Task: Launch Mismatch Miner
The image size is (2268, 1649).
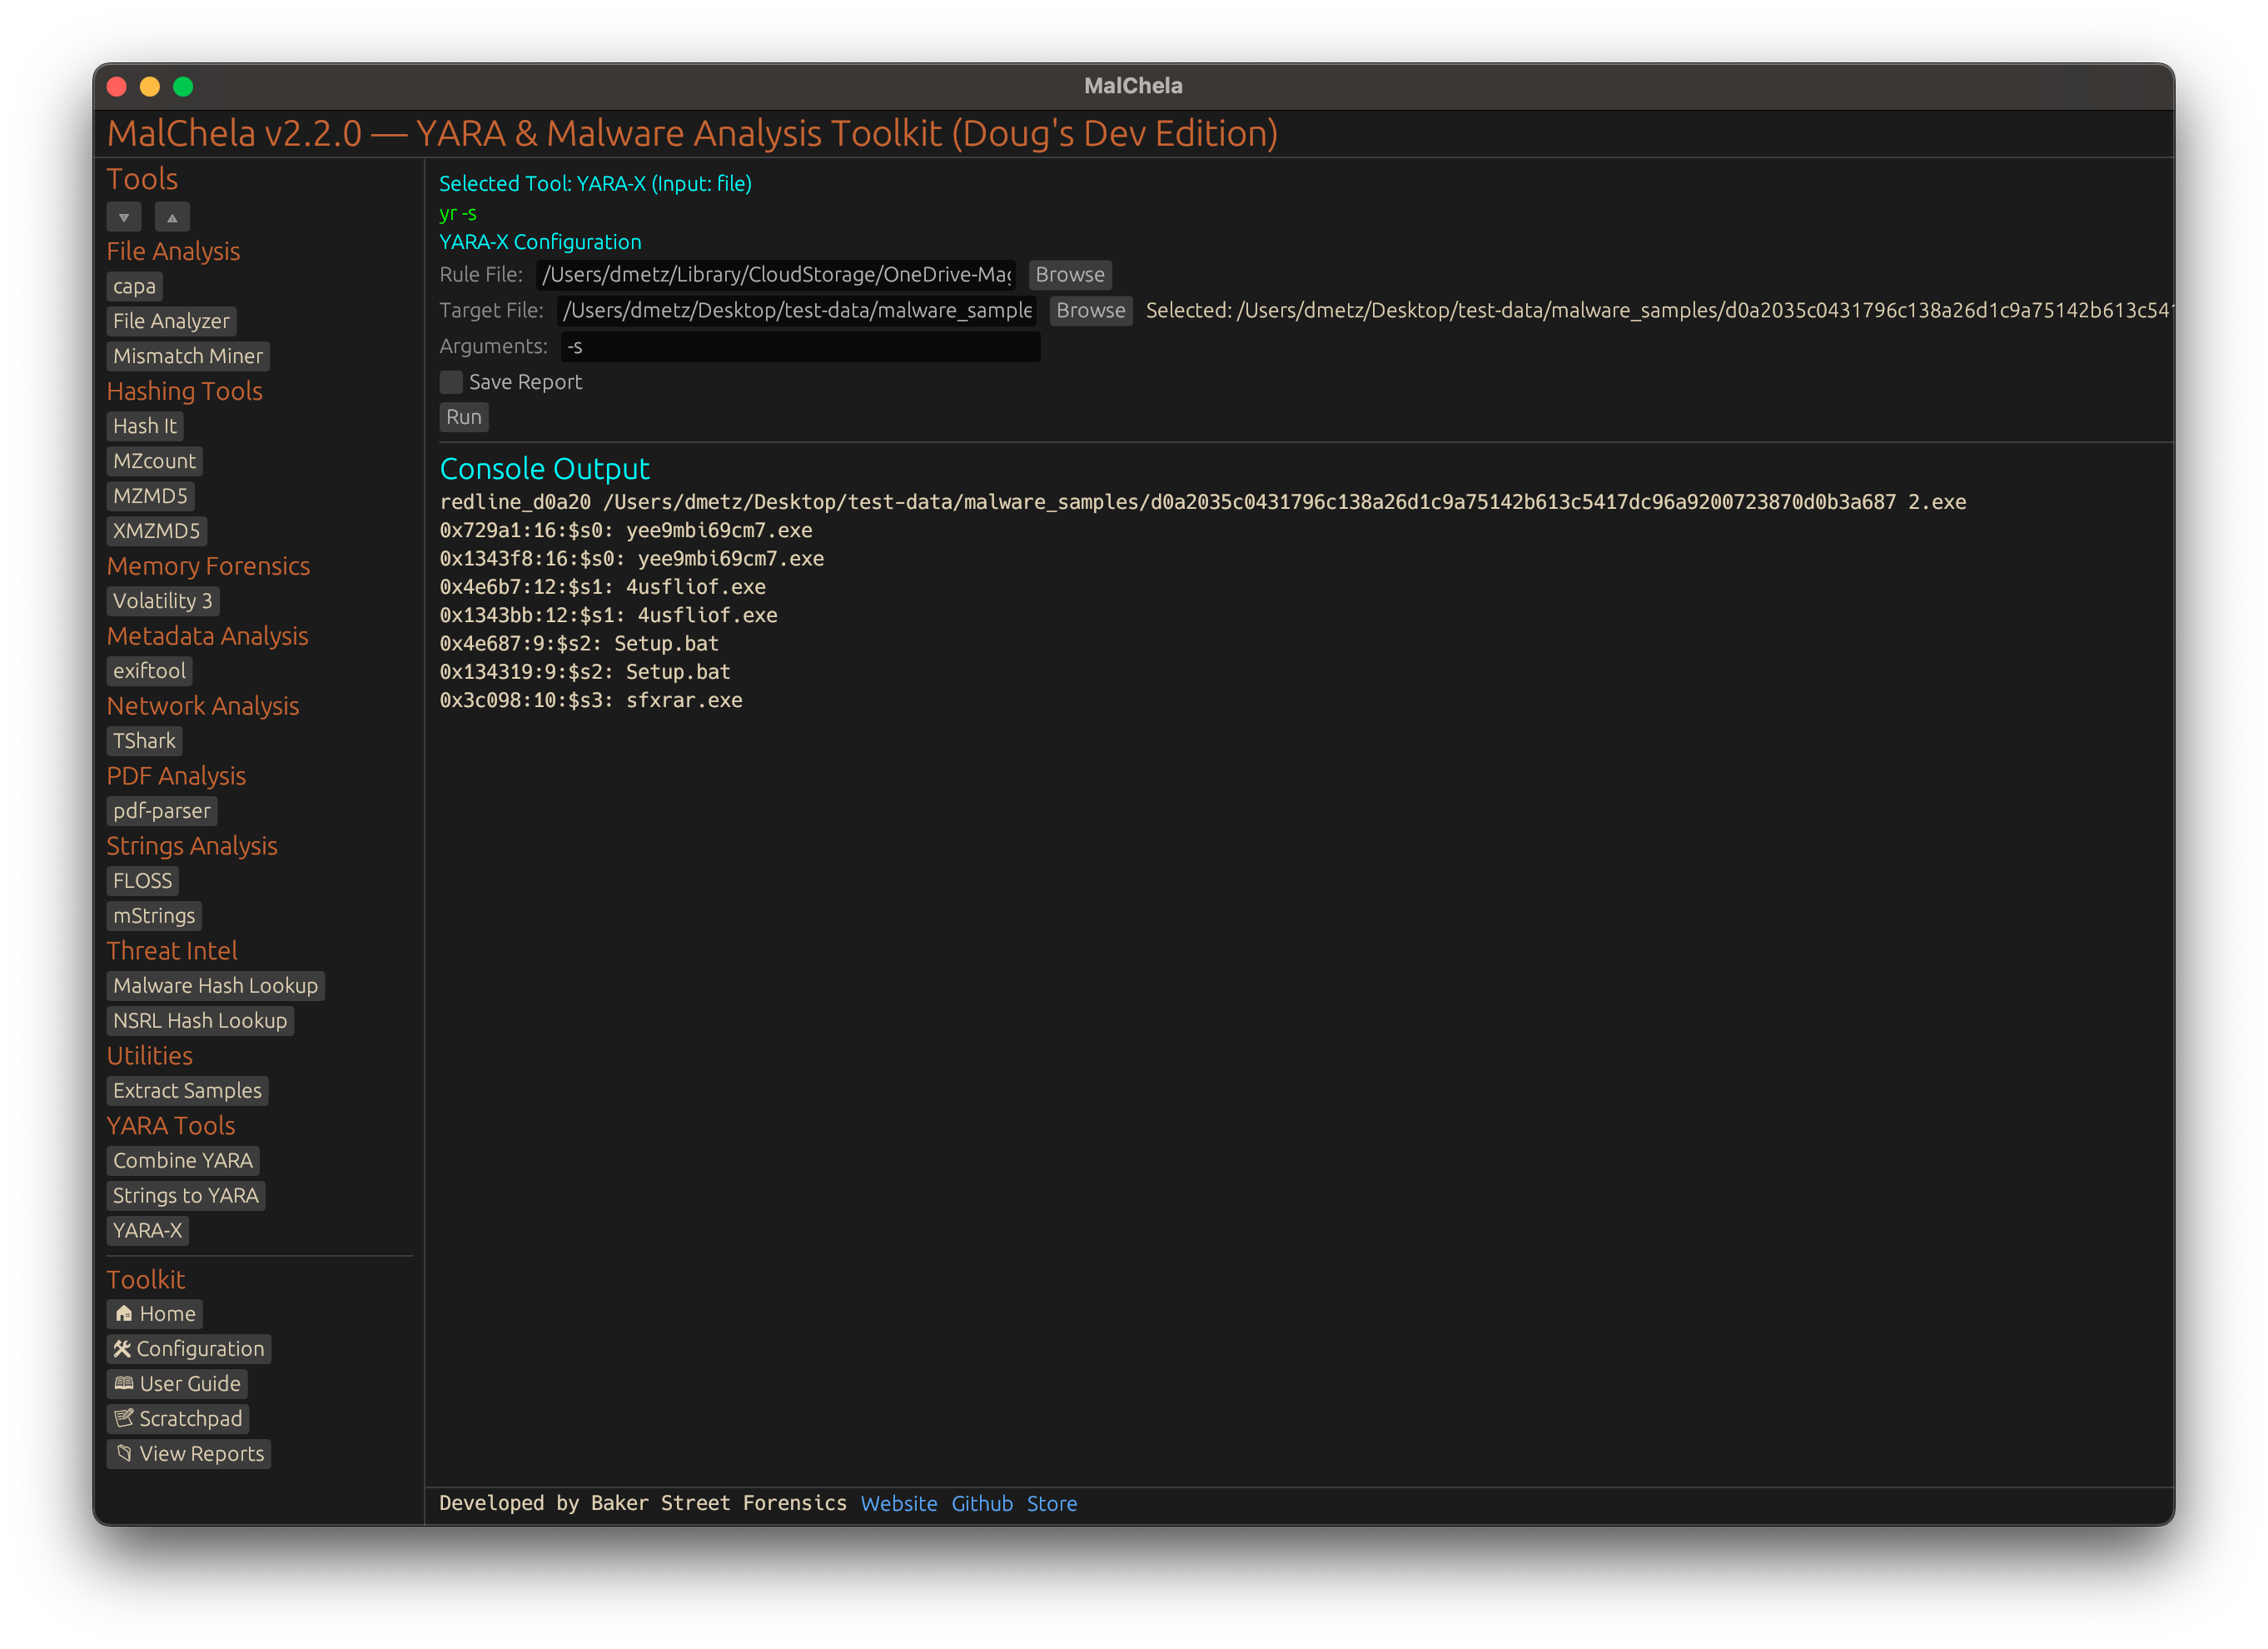Action: point(188,357)
